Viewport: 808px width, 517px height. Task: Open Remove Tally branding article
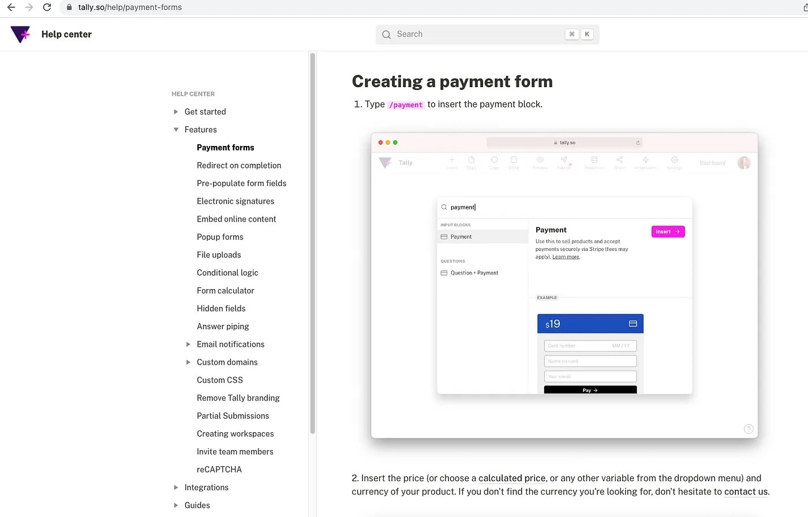click(238, 398)
